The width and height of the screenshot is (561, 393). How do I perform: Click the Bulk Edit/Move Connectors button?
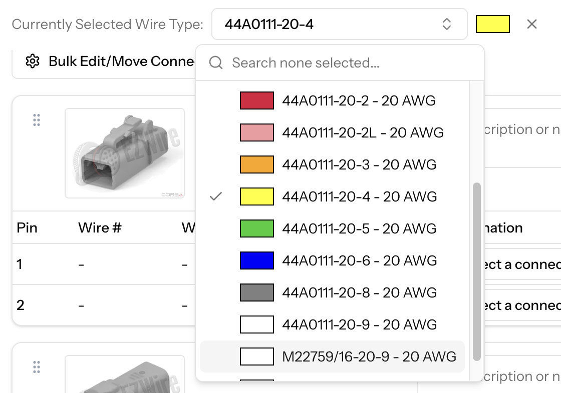[x=104, y=61]
